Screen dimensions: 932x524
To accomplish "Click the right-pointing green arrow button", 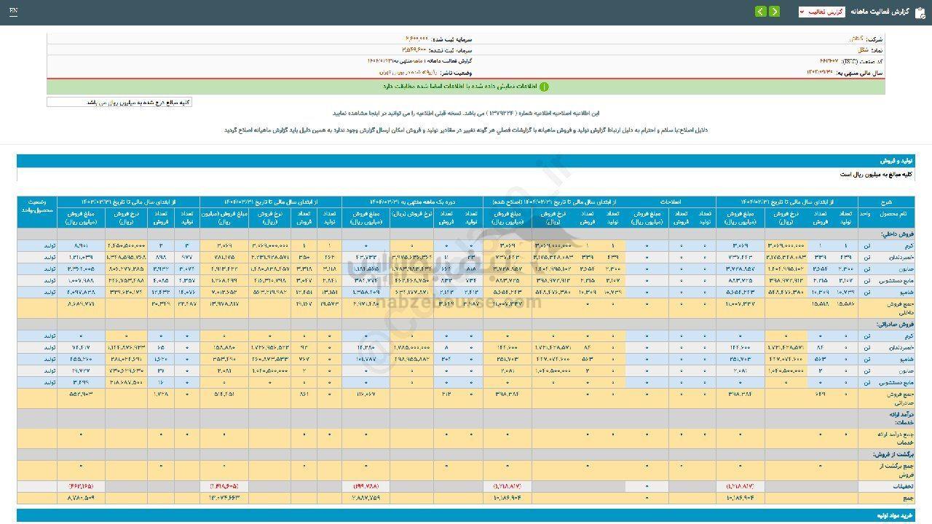I will click(x=774, y=12).
